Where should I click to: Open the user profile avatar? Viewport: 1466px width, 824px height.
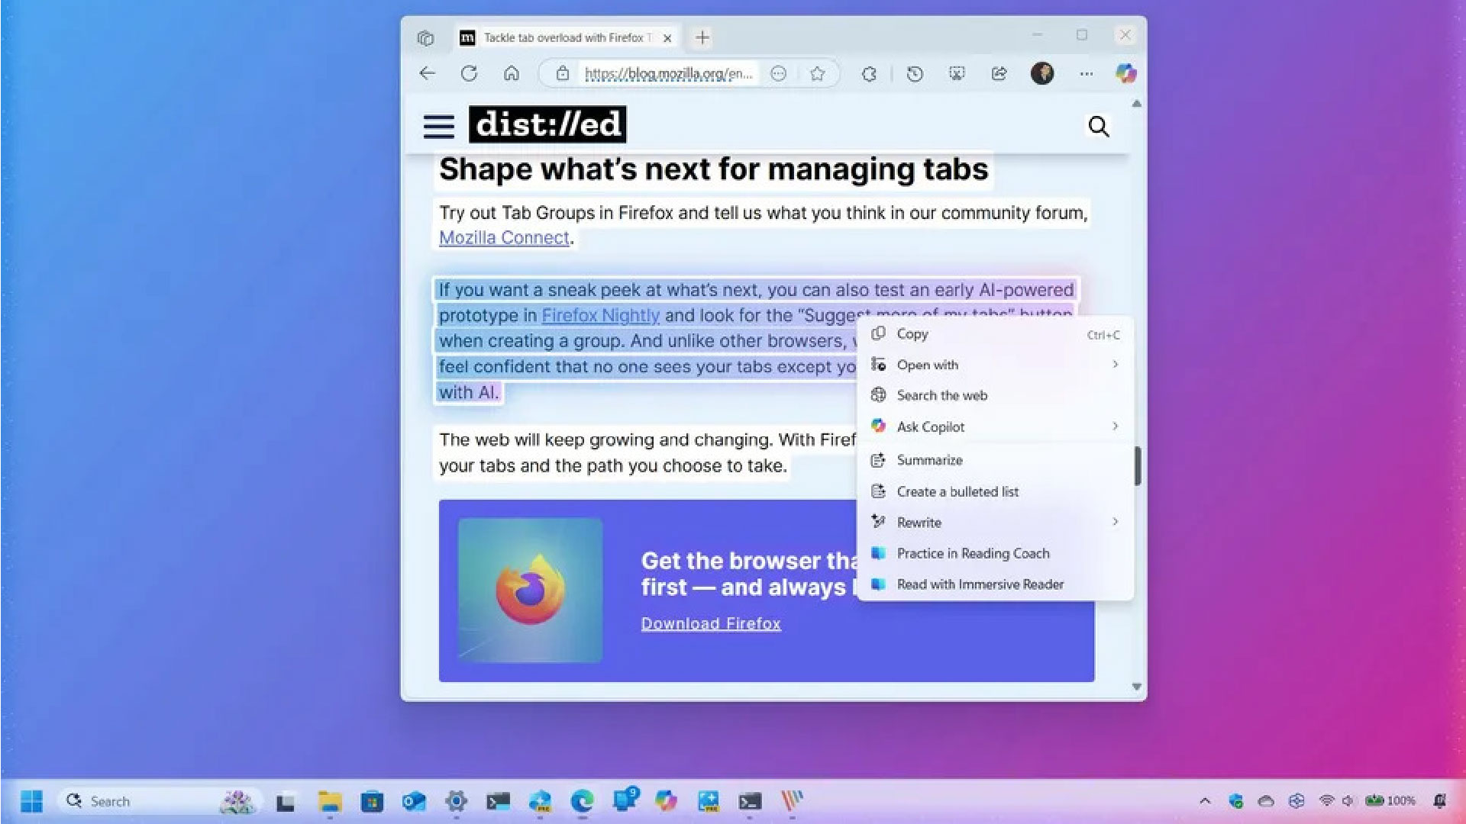(x=1042, y=73)
